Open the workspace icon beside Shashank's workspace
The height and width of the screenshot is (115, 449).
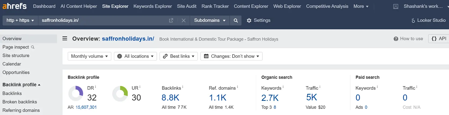(x=396, y=6)
